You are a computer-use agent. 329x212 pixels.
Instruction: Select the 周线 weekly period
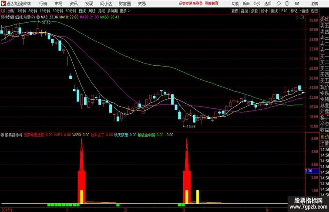point(92,11)
